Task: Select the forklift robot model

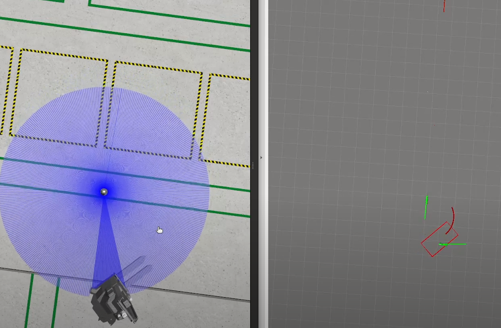Action: tap(114, 300)
